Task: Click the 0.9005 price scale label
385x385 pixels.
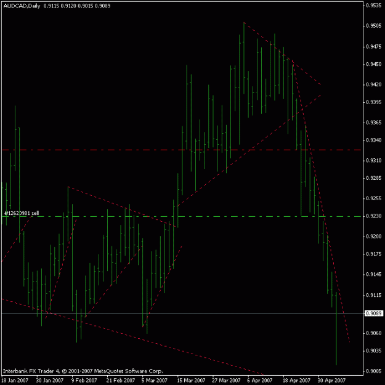Action: pos(374,371)
